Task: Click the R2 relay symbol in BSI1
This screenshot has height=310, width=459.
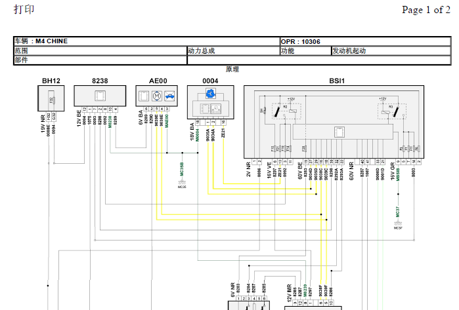Action: [x=286, y=111]
